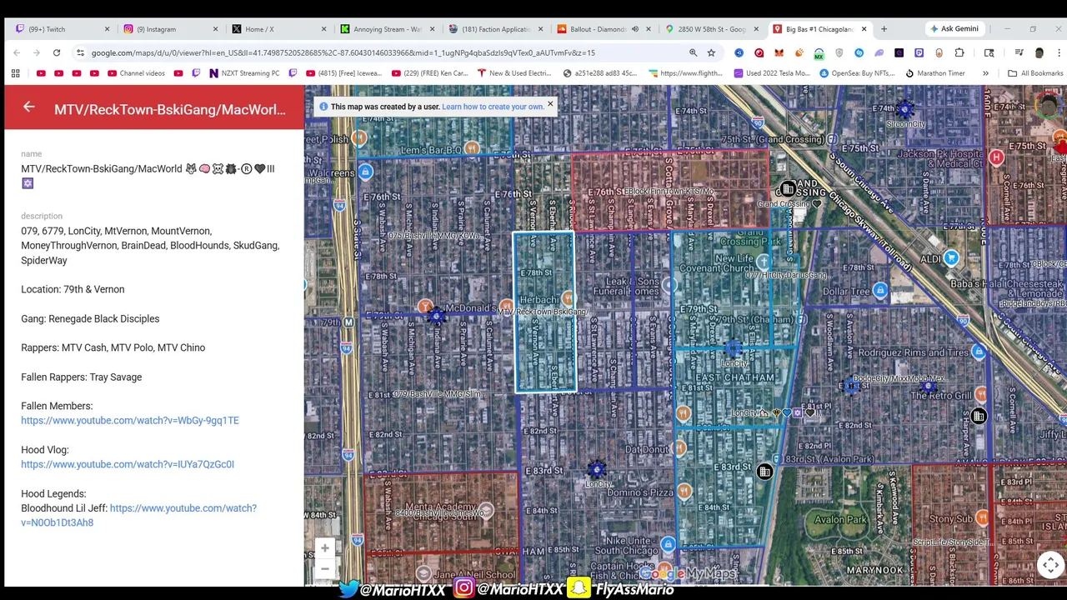This screenshot has height=600, width=1067.
Task: Click the LonCity star marker near E 83rd St
Action: pos(596,471)
